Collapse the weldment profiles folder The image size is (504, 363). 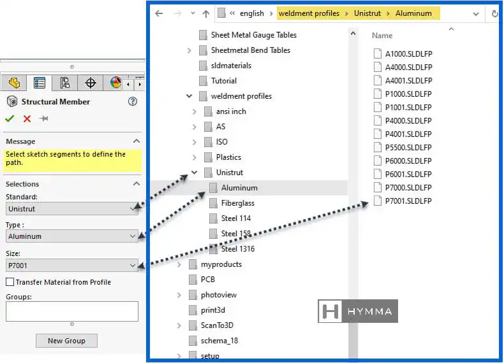coord(189,96)
